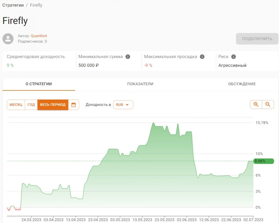
Task: Zoom out on the chart
Action: 268,104
